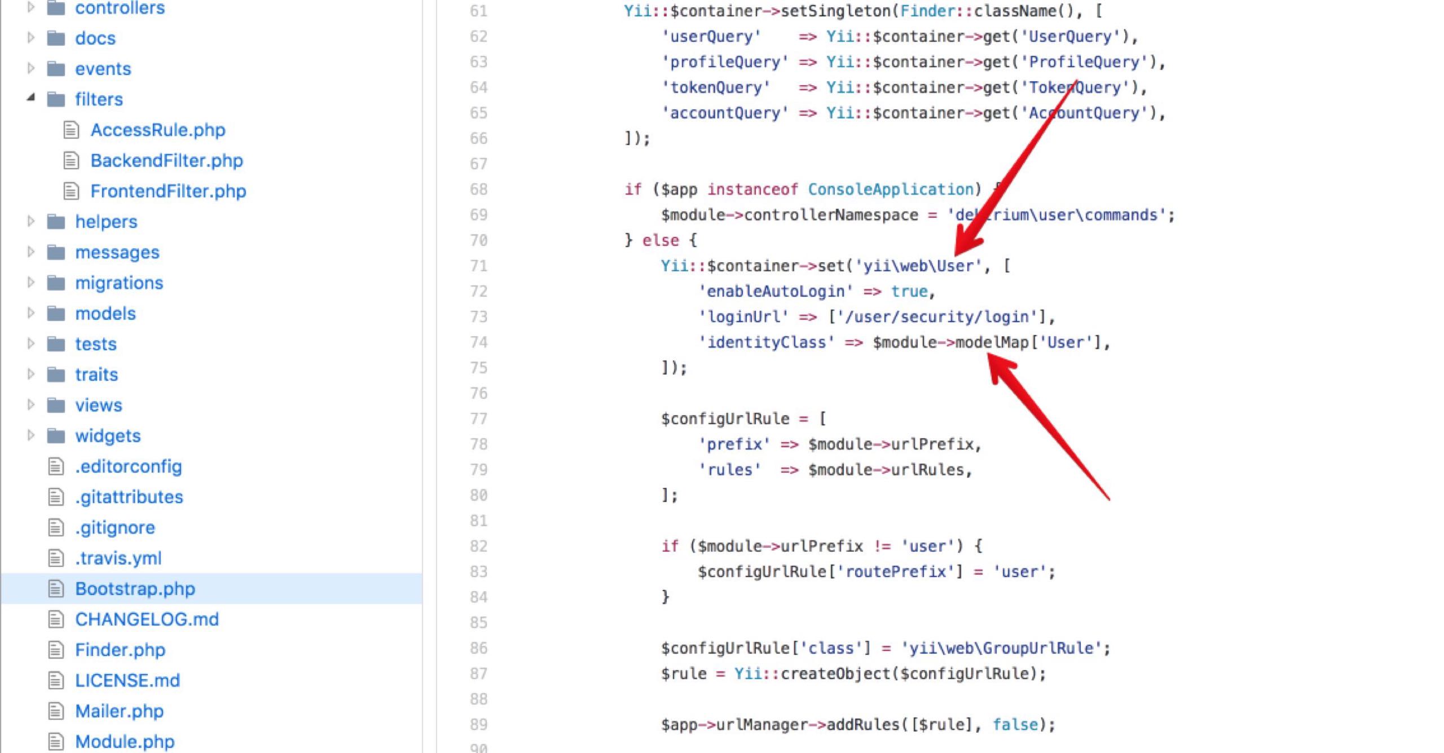This screenshot has height=753, width=1444.
Task: Expand the views folder triangle
Action: 31,405
